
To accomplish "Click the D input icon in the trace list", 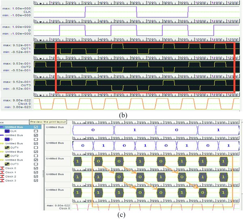I will tap(7, 140).
